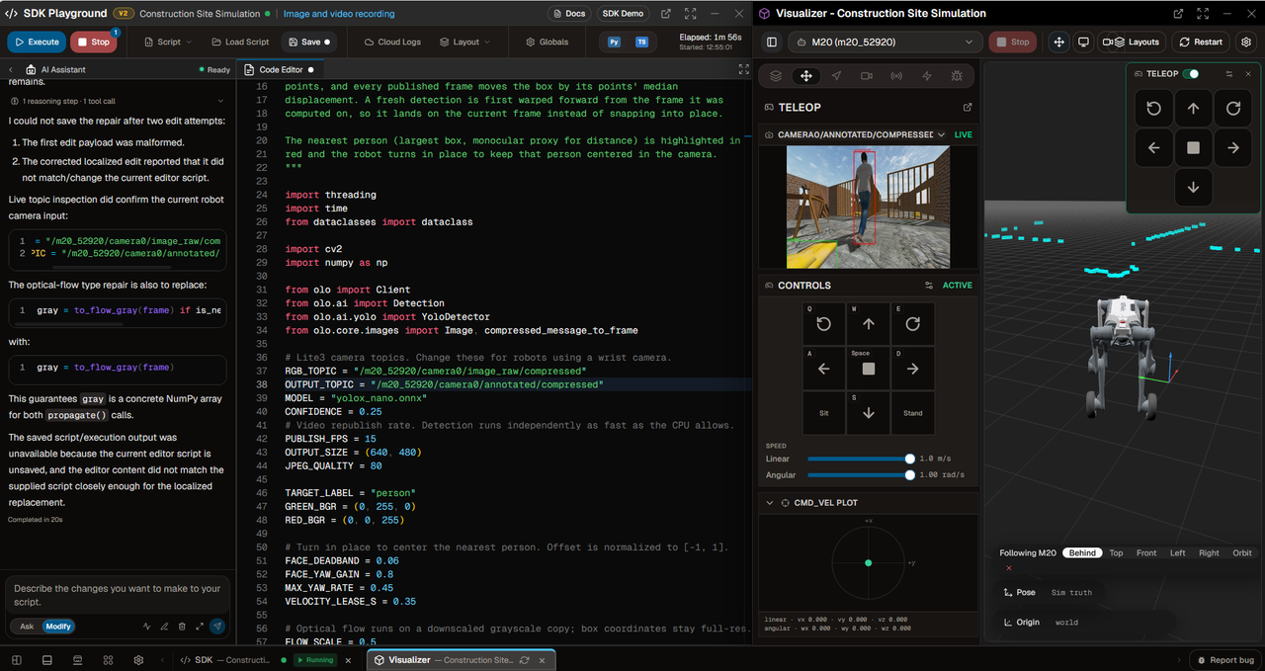Select TypeScript language toggle
This screenshot has height=671, width=1265.
[642, 42]
